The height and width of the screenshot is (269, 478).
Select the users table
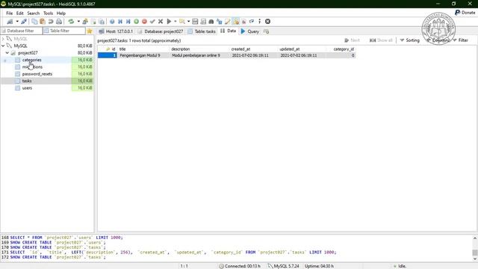pyautogui.click(x=27, y=88)
